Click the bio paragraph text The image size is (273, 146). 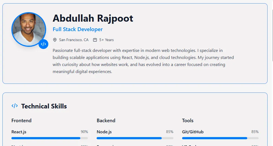(x=143, y=61)
